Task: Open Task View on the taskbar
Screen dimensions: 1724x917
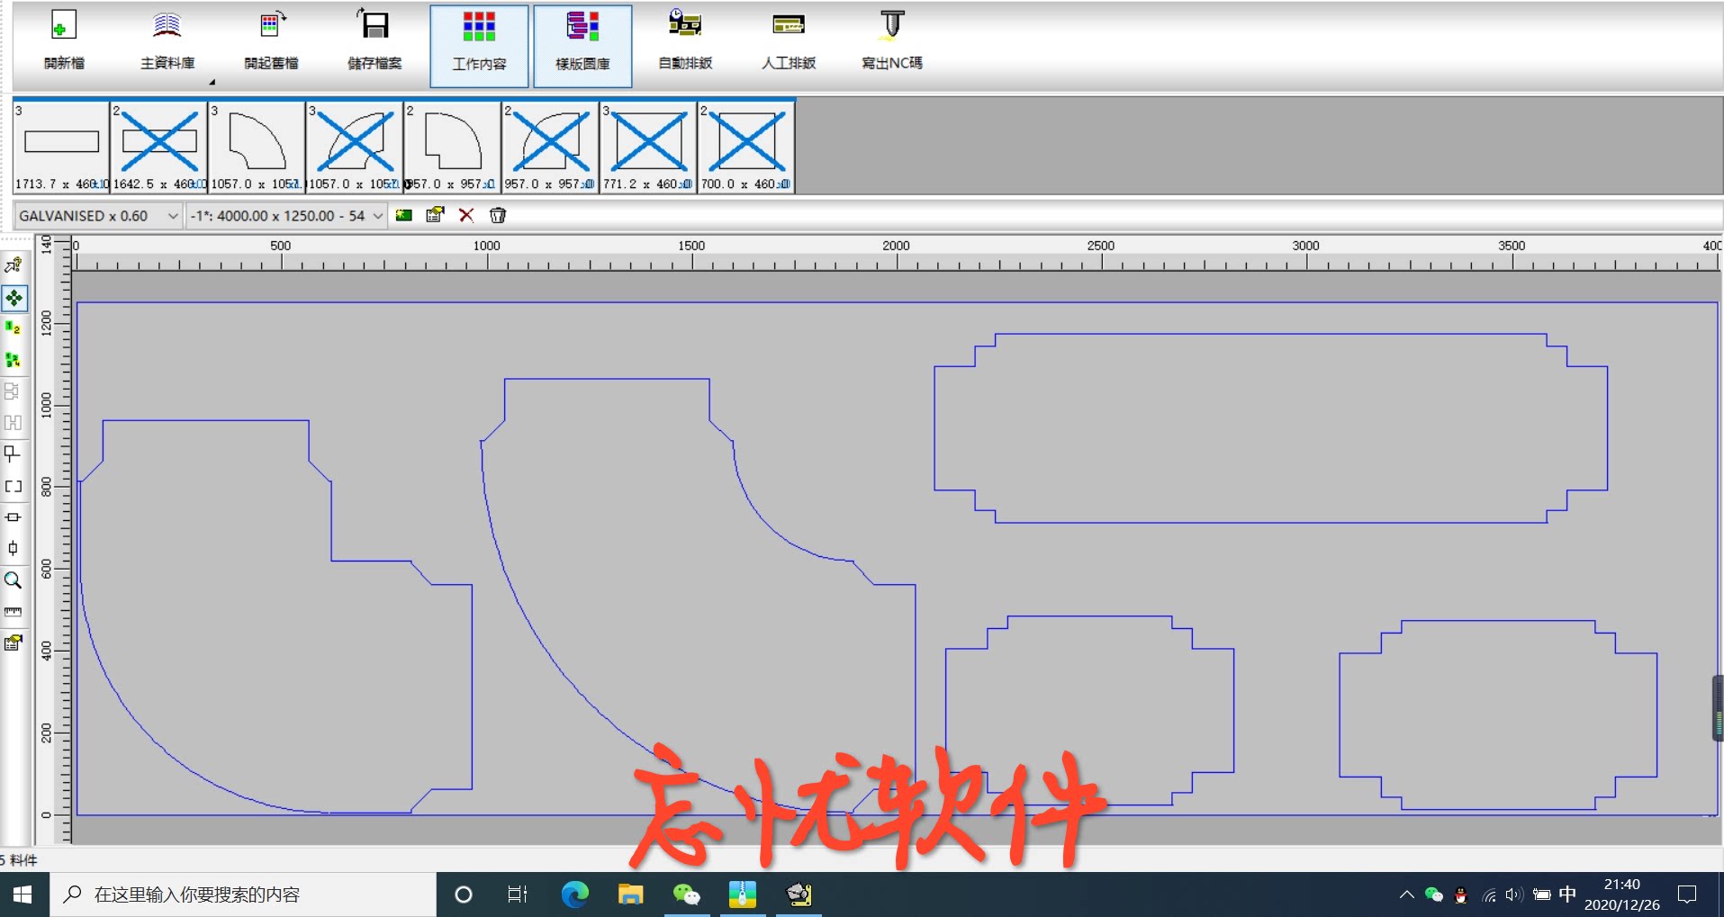Action: tap(518, 895)
